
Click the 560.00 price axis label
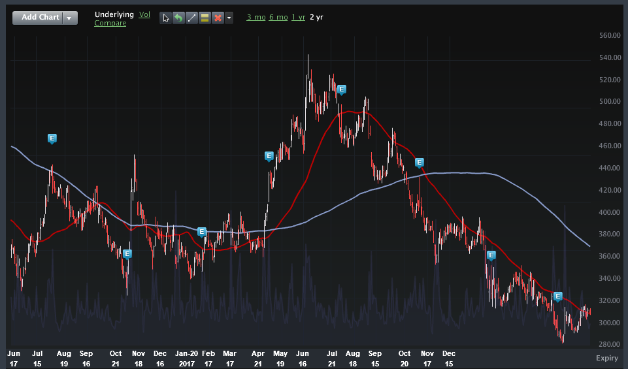click(610, 36)
